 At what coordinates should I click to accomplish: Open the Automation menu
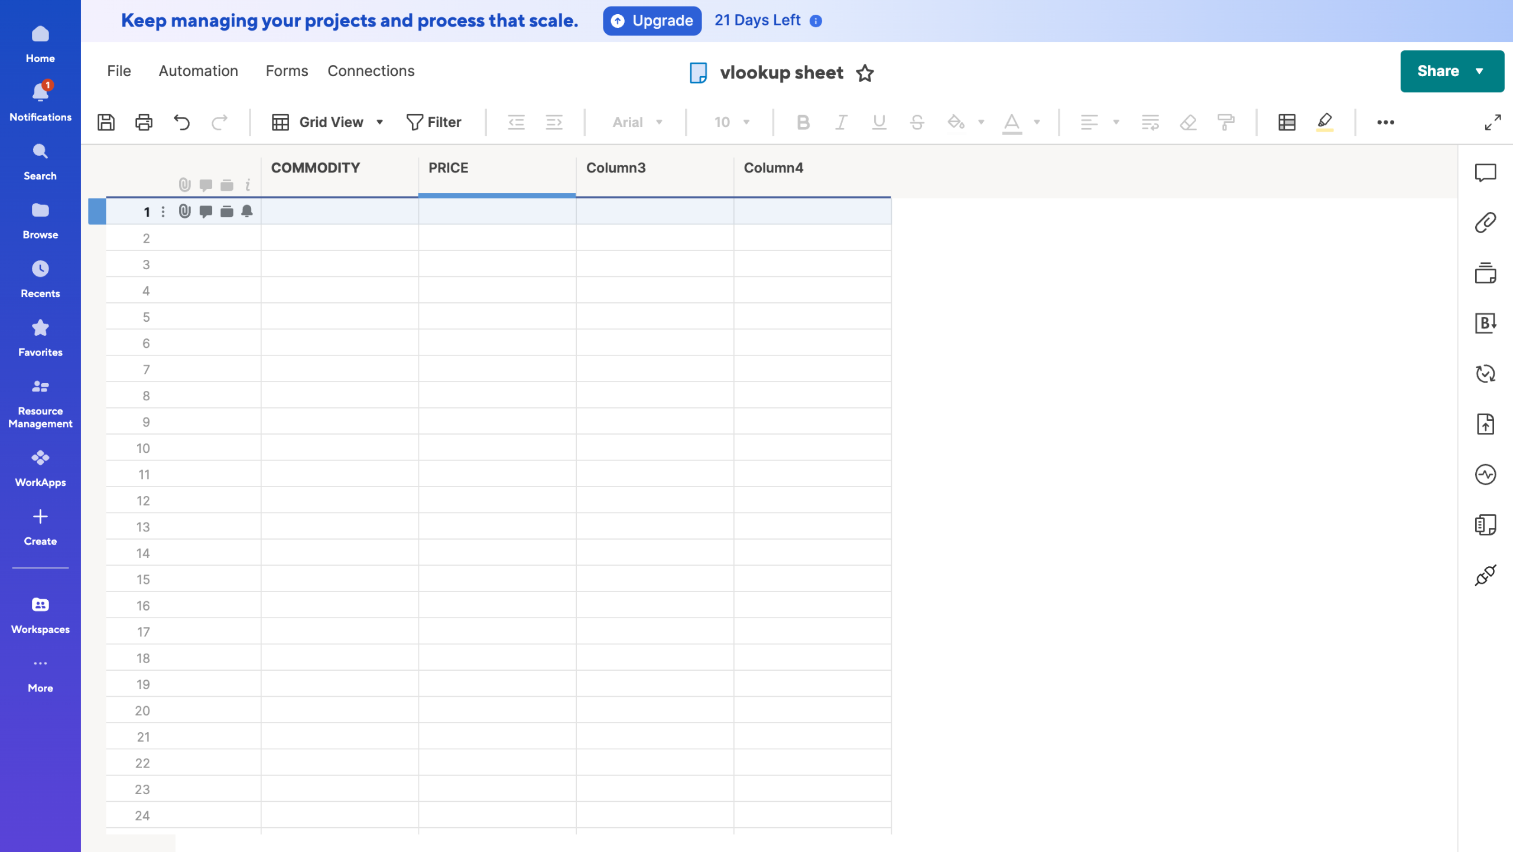198,71
